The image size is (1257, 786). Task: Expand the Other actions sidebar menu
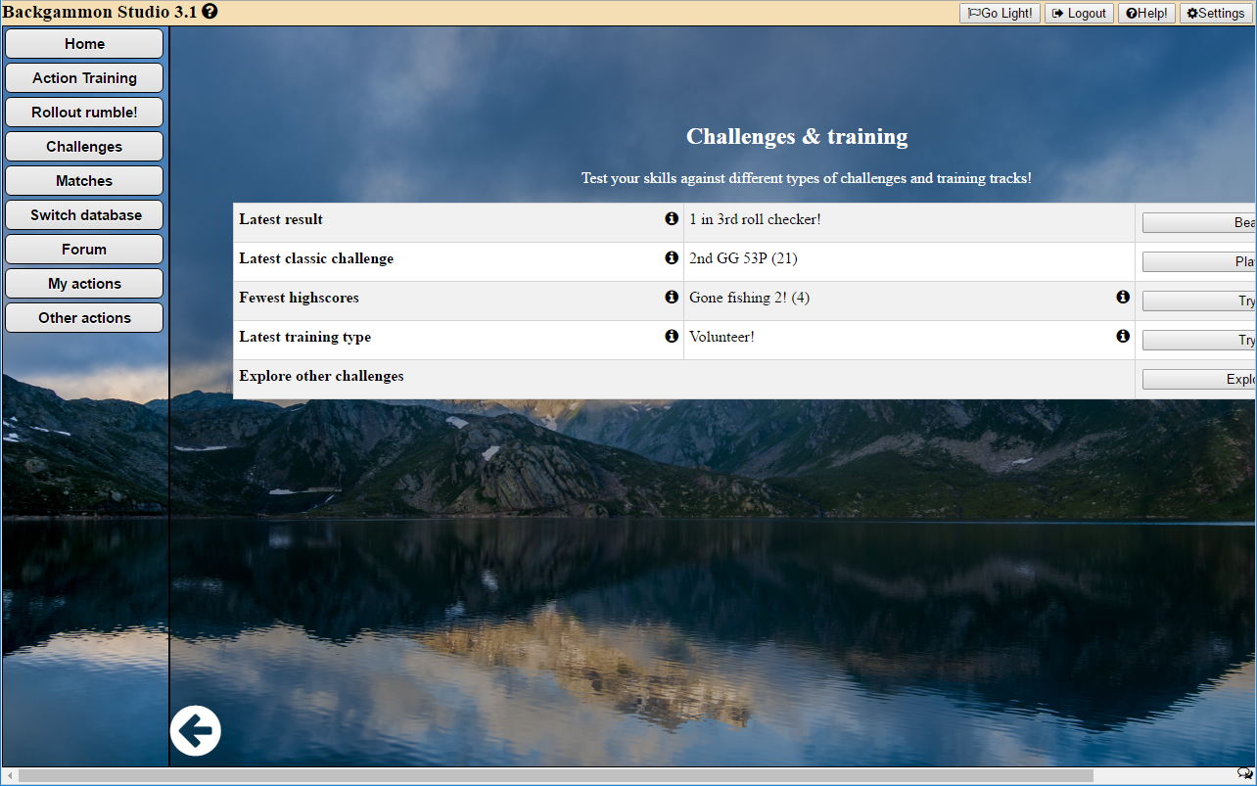click(x=84, y=318)
